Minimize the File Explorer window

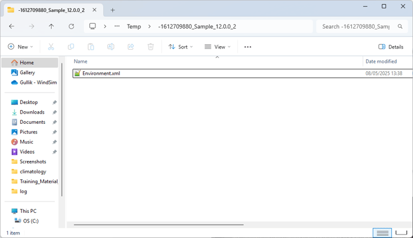point(365,7)
